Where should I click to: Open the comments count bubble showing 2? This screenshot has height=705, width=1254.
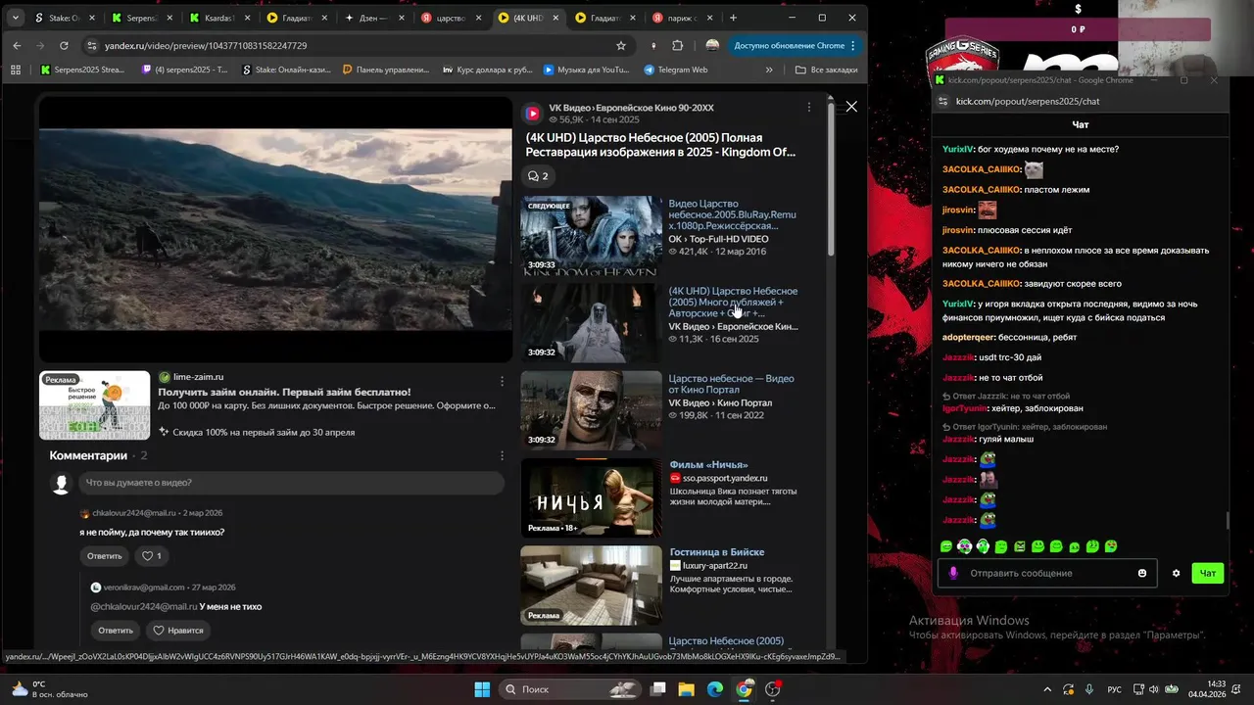click(x=537, y=176)
